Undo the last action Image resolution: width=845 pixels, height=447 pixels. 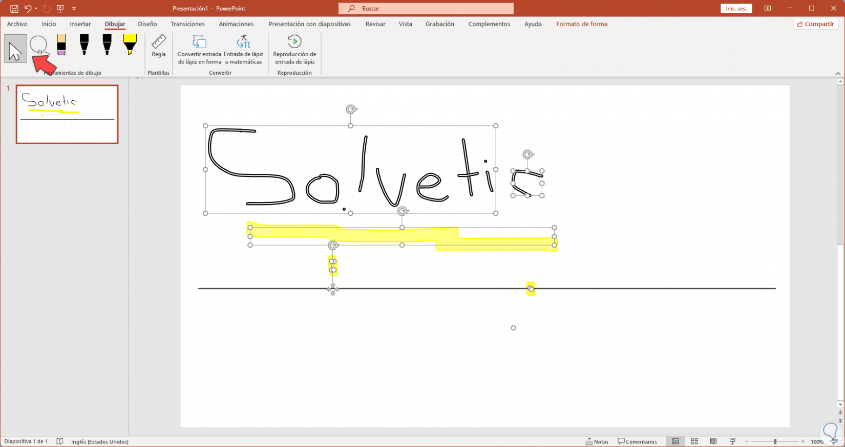point(28,9)
